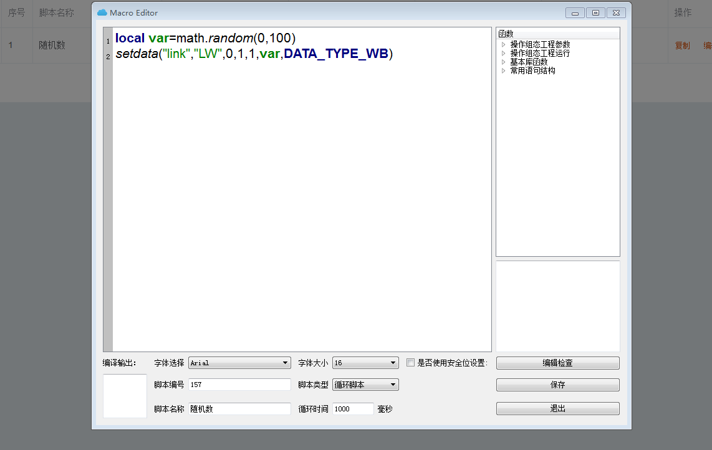712x450 pixels.
Task: Click the 操作 column header in background table
Action: tap(683, 12)
